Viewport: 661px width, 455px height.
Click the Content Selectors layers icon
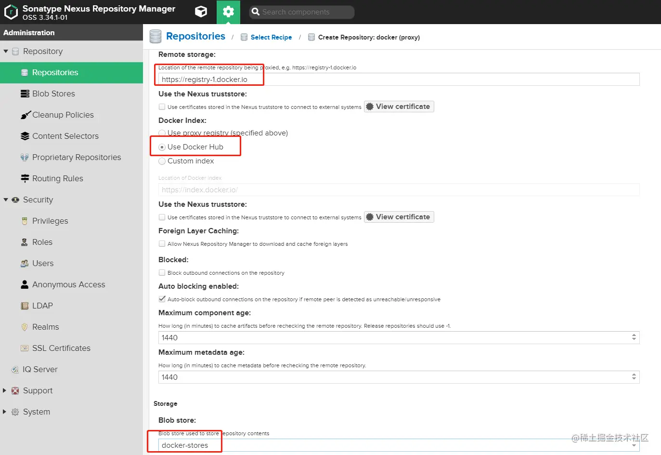25,136
